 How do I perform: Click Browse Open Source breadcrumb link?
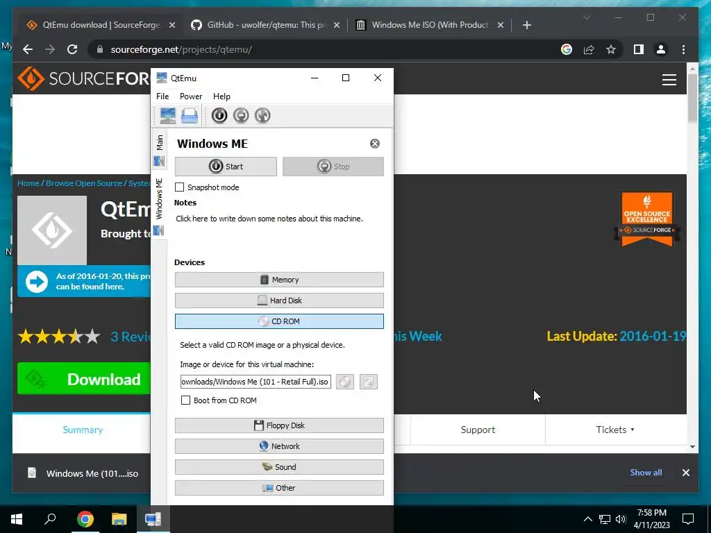click(84, 183)
